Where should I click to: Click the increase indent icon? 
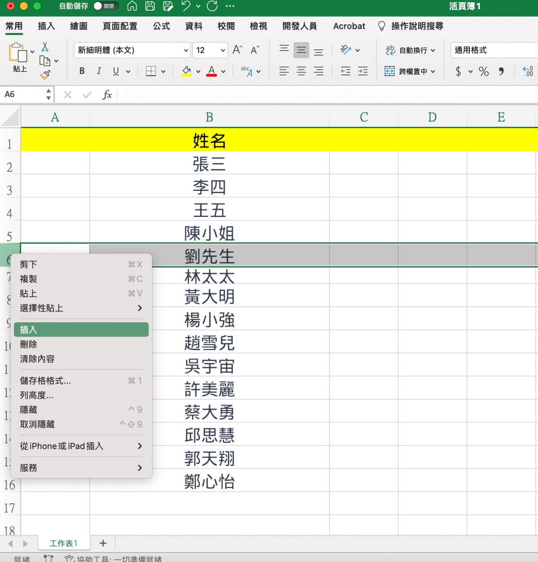(363, 71)
